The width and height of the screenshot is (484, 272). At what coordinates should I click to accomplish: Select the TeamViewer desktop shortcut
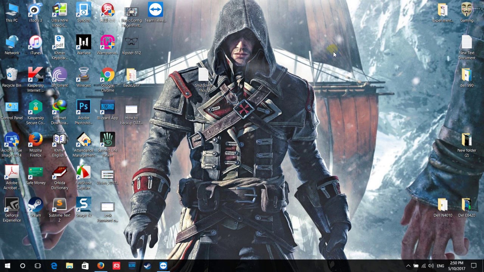[155, 12]
